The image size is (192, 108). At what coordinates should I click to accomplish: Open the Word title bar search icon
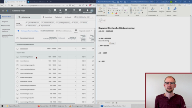click(157, 2)
